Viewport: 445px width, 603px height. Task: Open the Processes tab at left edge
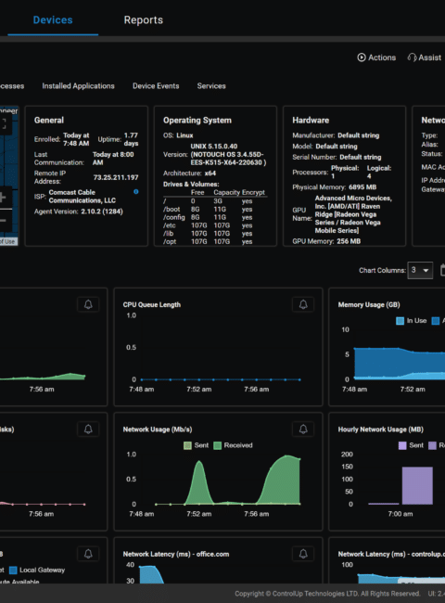11,85
